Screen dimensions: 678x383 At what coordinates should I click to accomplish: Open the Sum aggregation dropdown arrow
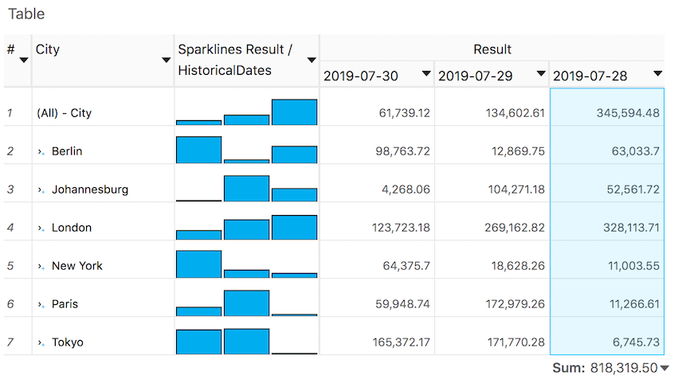[664, 369]
